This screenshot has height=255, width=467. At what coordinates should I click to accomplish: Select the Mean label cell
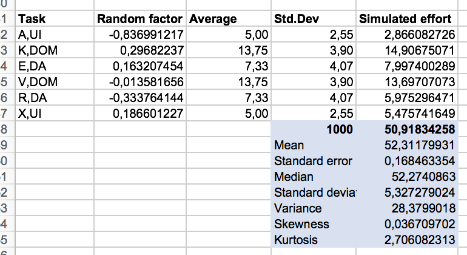point(314,145)
